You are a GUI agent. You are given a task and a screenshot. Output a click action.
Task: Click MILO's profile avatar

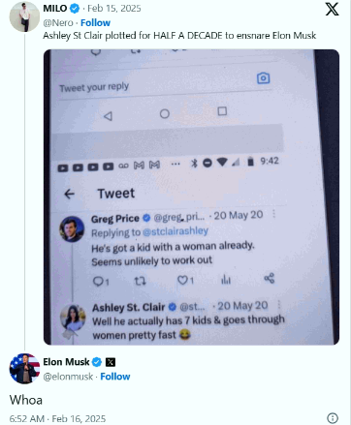pyautogui.click(x=24, y=16)
